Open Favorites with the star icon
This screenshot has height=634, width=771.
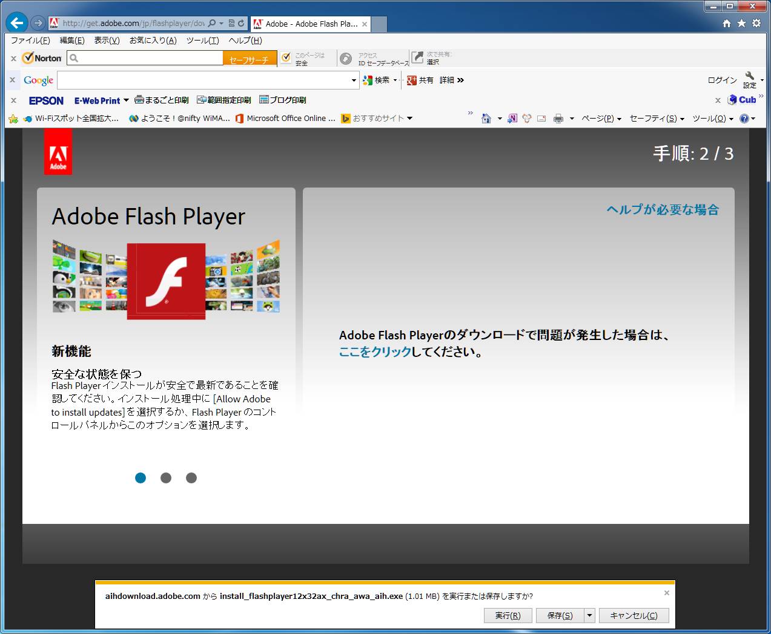click(x=741, y=24)
